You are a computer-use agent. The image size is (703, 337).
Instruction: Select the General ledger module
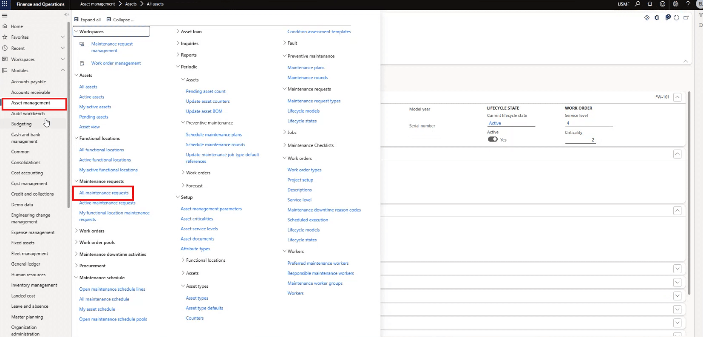(26, 264)
